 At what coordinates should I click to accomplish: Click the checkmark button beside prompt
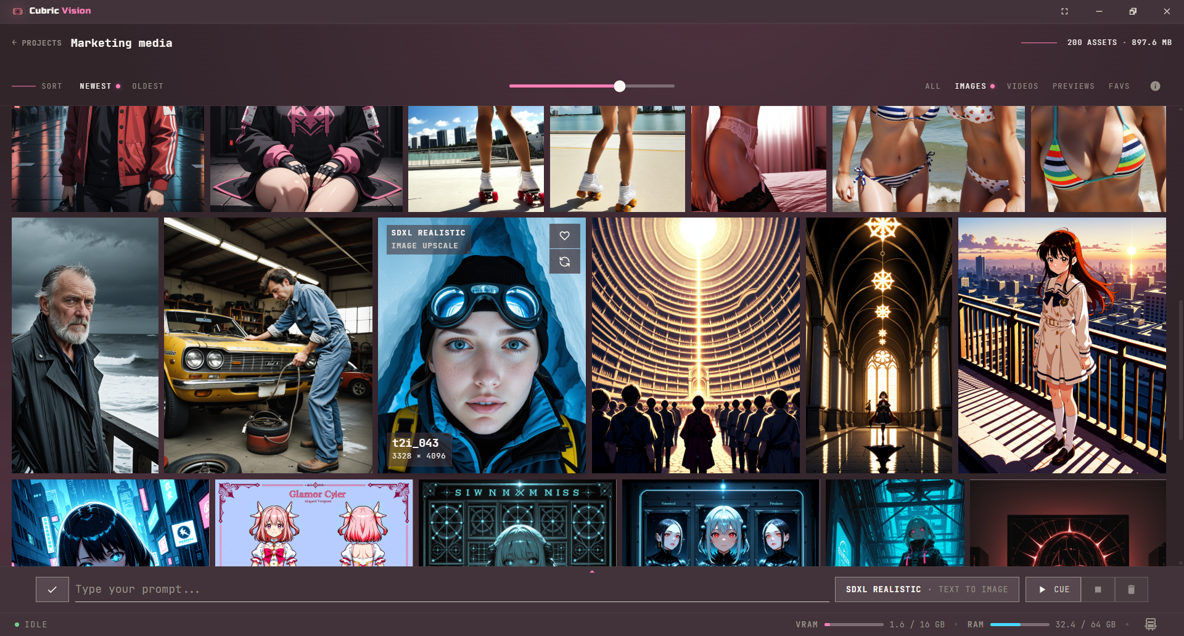coord(52,590)
